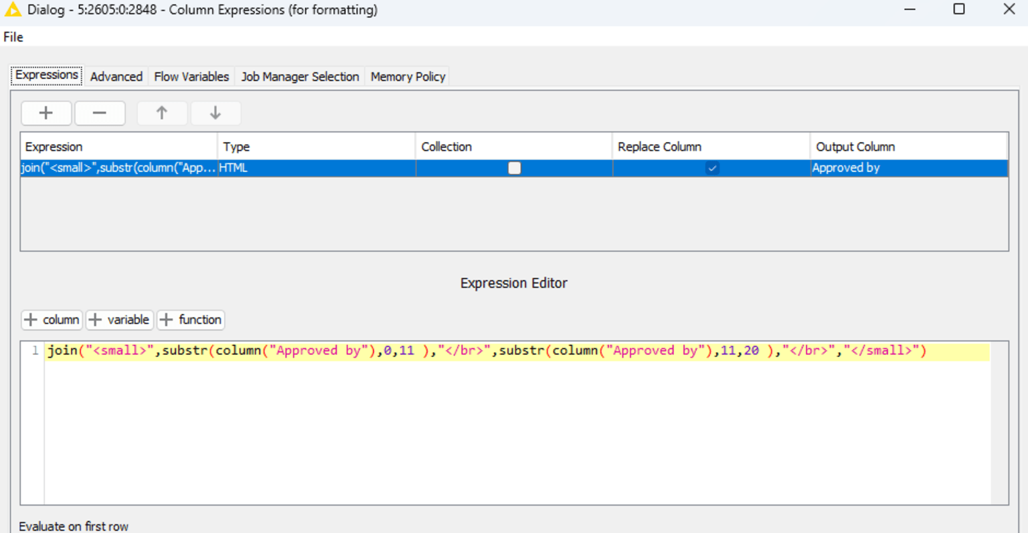
Task: Open the Memory Policy tab
Action: coord(408,76)
